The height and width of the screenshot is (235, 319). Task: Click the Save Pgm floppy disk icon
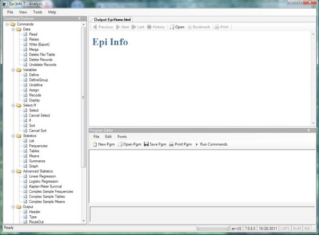coord(146,144)
